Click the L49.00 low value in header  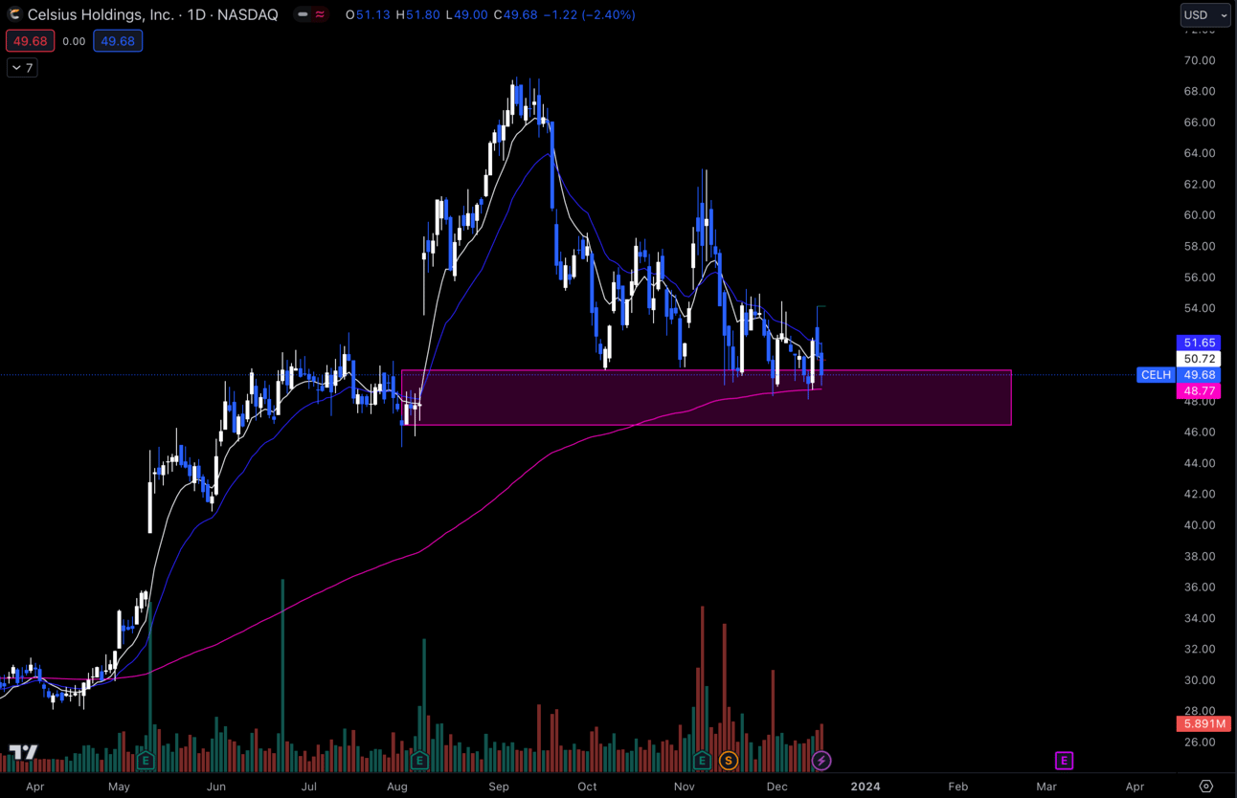pos(467,14)
